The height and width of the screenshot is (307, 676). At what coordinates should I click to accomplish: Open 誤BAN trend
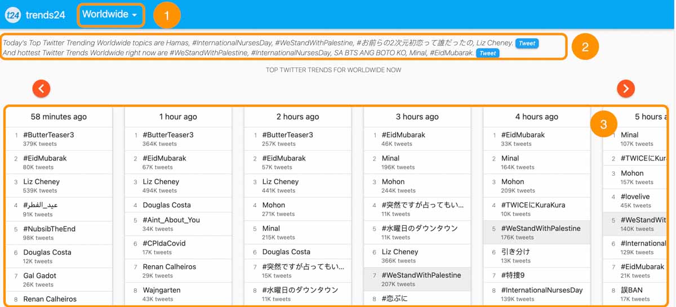click(631, 290)
